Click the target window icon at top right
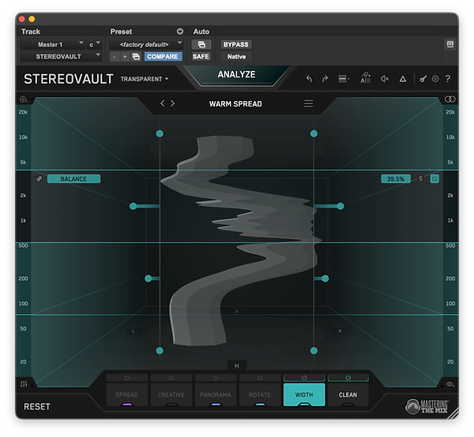 tap(450, 44)
